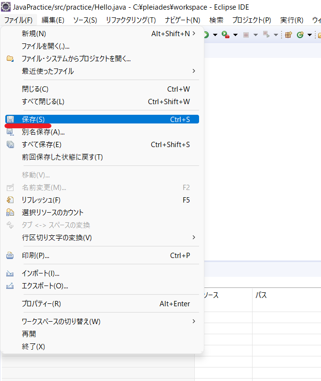Image resolution: width=321 pixels, height=381 pixels.
Task: Select 再開 menu item
Action: point(102,334)
